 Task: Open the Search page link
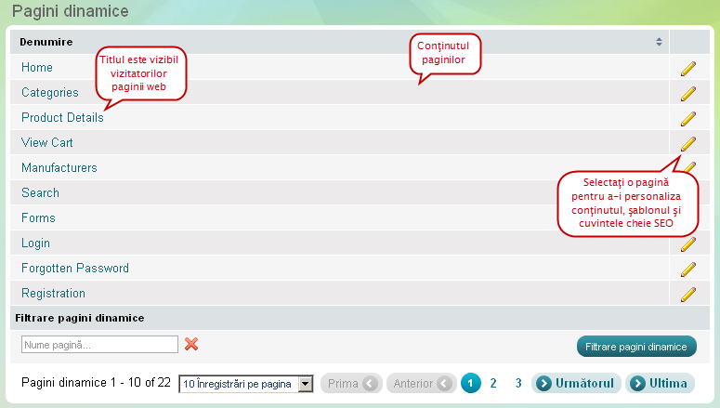coord(40,193)
